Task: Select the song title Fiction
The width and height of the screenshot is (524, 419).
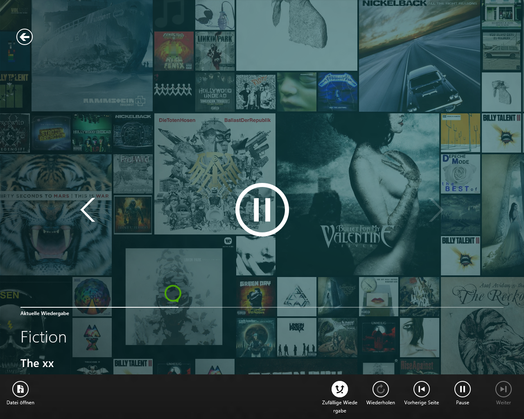Action: [43, 337]
